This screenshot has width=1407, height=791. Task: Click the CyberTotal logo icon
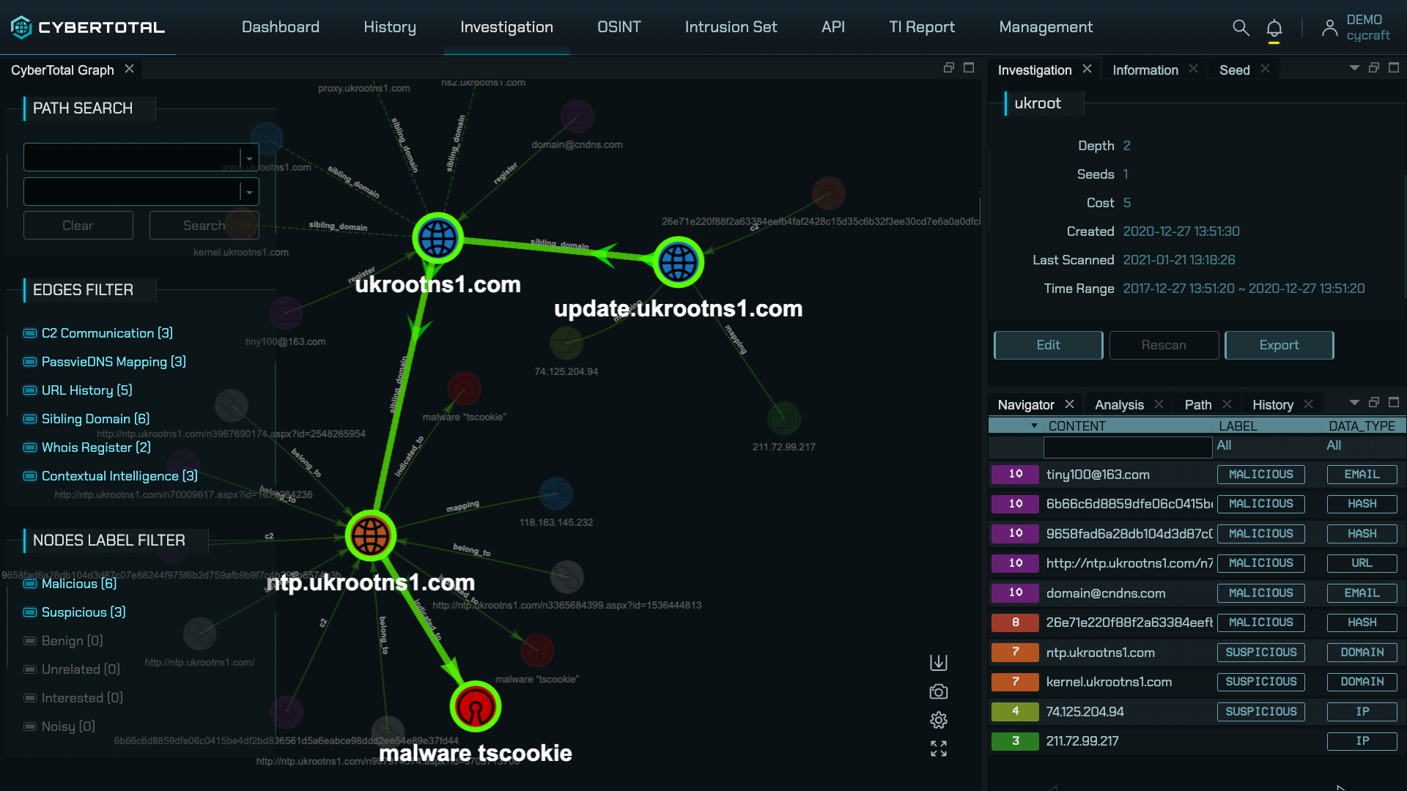[x=21, y=27]
